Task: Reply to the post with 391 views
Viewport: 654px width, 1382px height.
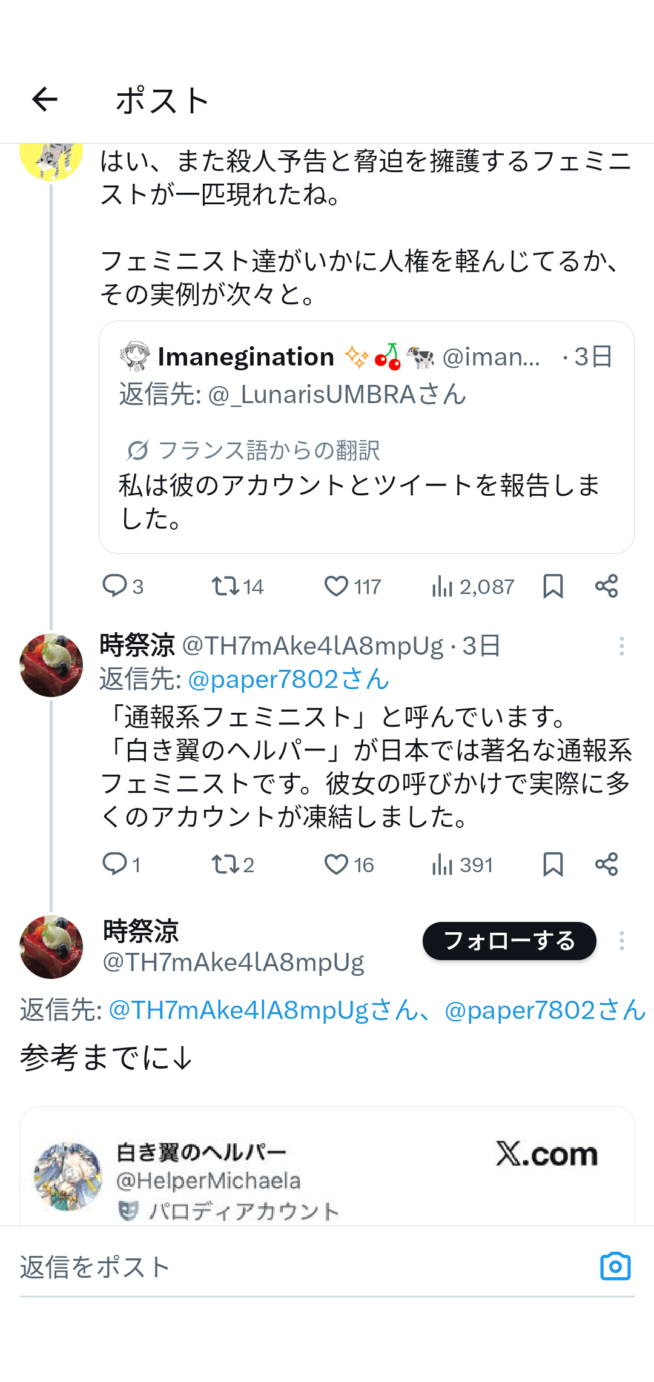Action: 114,864
